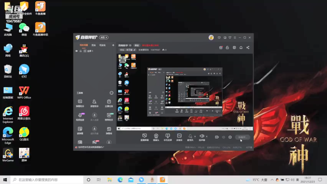Focus the taskbar search box
This screenshot has height=184, width=327.
click(47, 180)
